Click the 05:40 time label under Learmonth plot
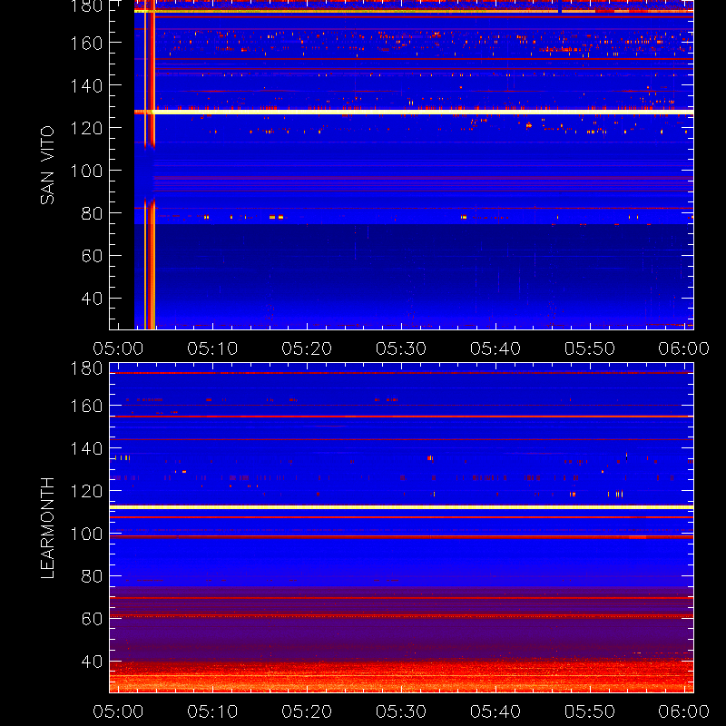 495,711
